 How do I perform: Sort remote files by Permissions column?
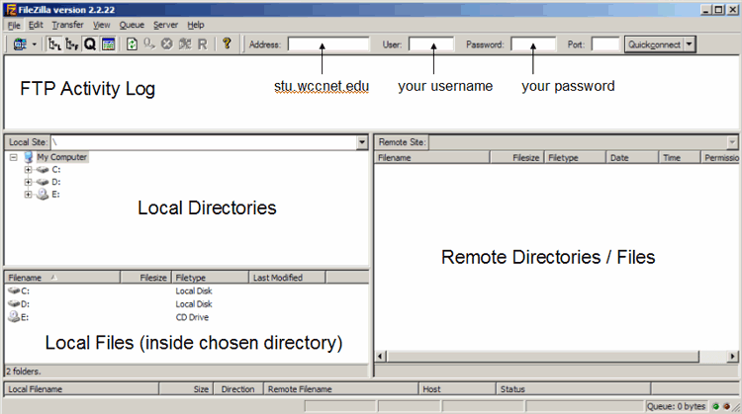pos(720,157)
